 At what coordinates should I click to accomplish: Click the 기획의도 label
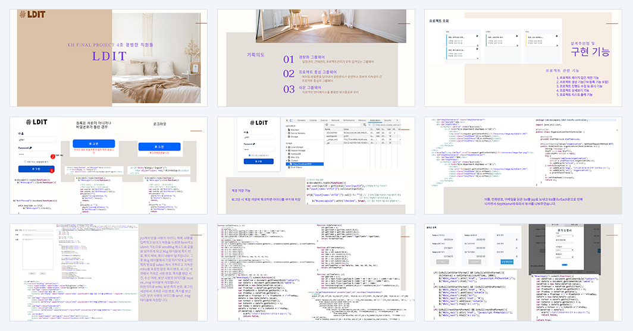pyautogui.click(x=256, y=55)
